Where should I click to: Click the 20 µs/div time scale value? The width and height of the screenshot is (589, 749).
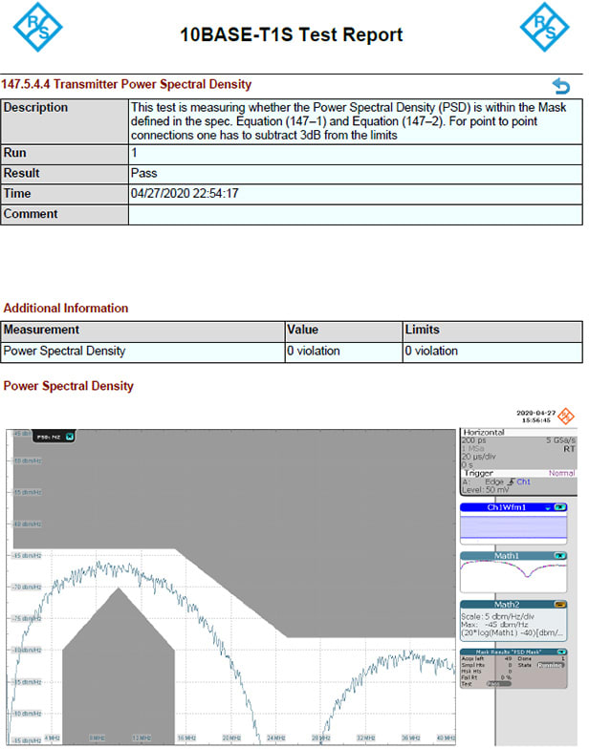[478, 457]
